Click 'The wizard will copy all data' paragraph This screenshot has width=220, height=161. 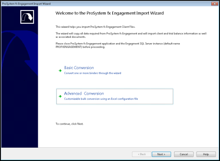[131, 35]
